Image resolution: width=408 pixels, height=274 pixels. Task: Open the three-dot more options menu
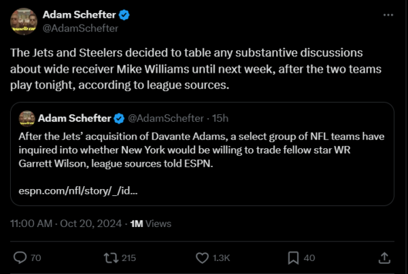coord(387,14)
